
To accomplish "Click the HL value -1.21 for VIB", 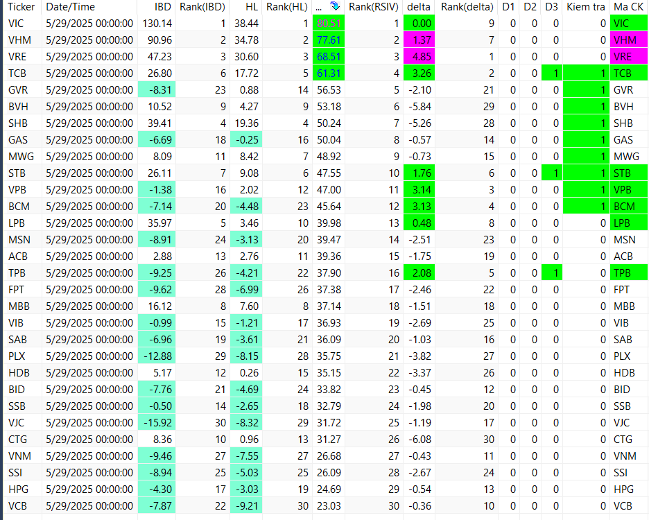I will tap(246, 322).
